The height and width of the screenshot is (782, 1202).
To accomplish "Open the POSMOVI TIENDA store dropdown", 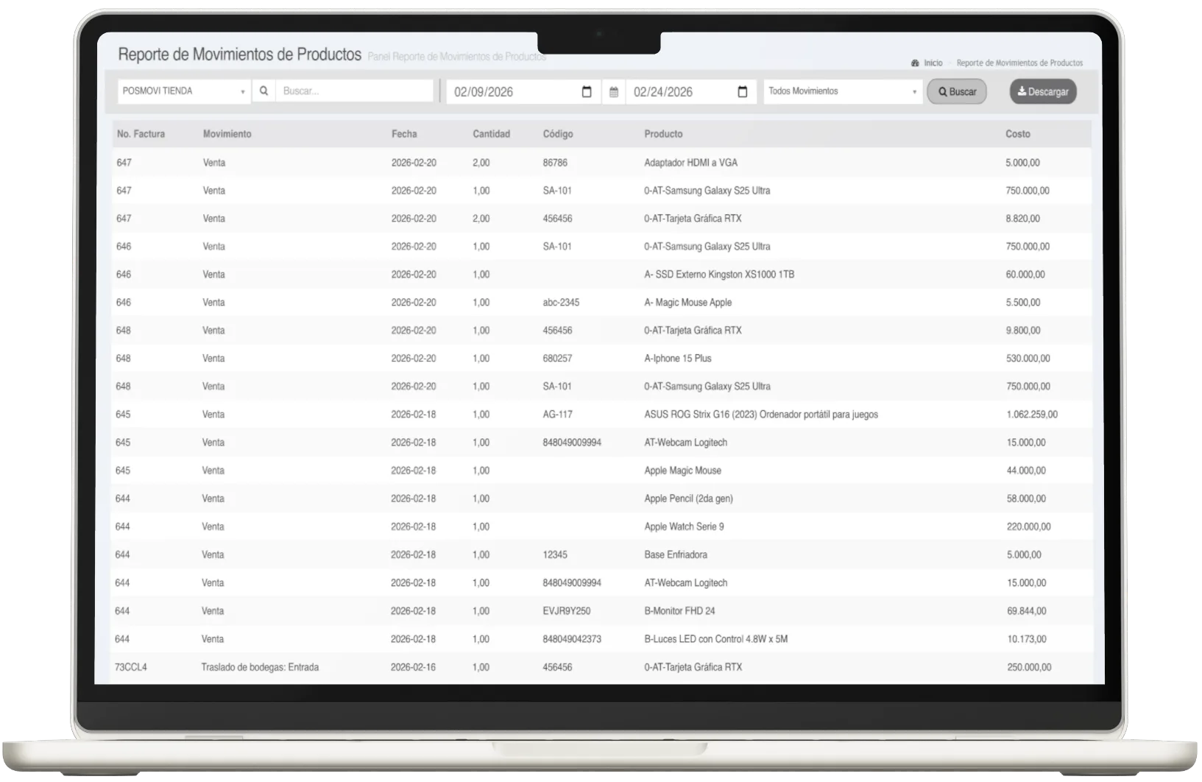I will click(x=183, y=91).
